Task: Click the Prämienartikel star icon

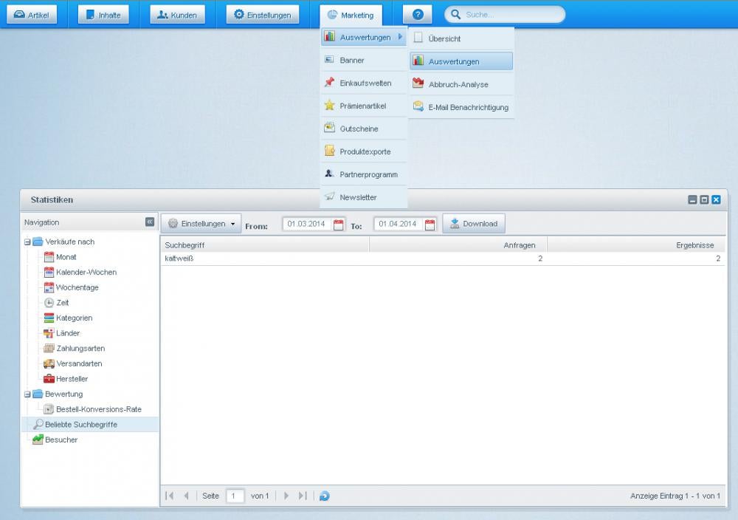Action: (x=329, y=106)
